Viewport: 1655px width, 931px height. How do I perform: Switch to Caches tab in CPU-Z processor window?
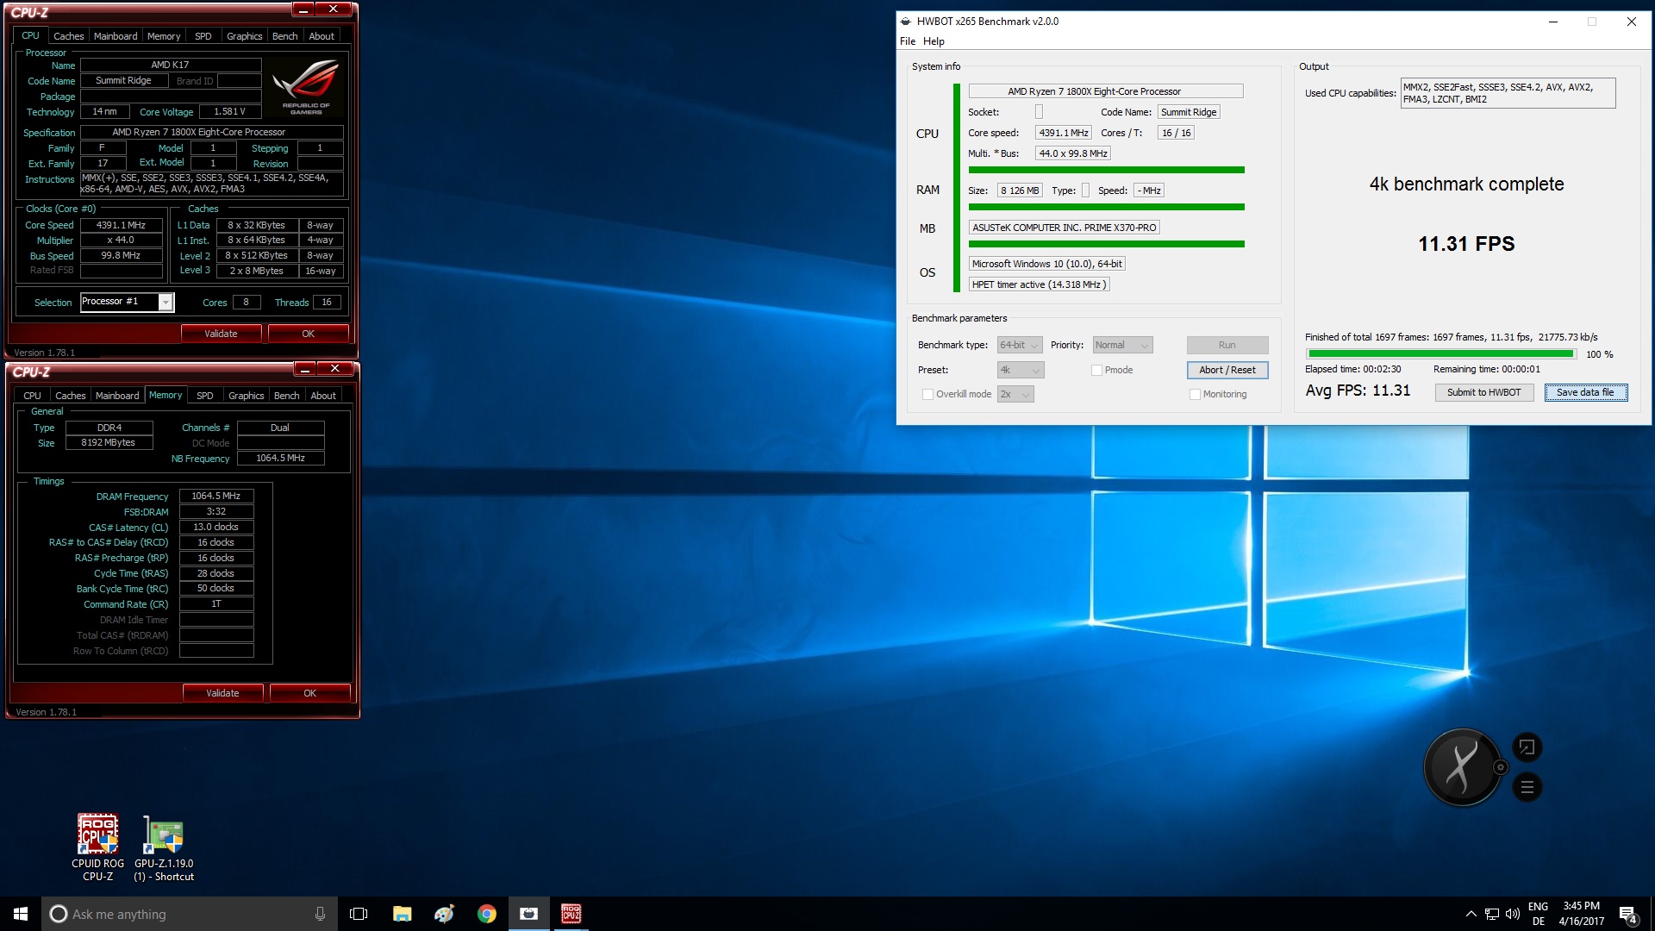(68, 36)
